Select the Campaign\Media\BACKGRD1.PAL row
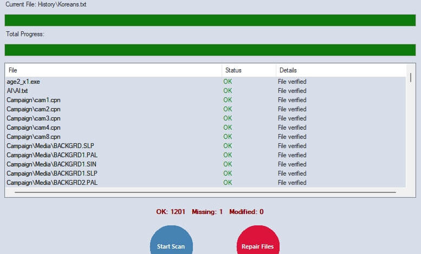 [205, 155]
